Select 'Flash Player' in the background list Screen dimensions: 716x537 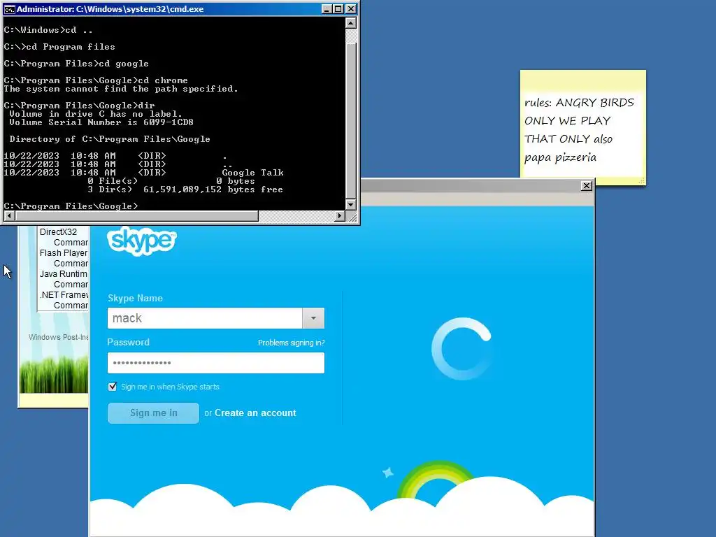click(x=64, y=253)
